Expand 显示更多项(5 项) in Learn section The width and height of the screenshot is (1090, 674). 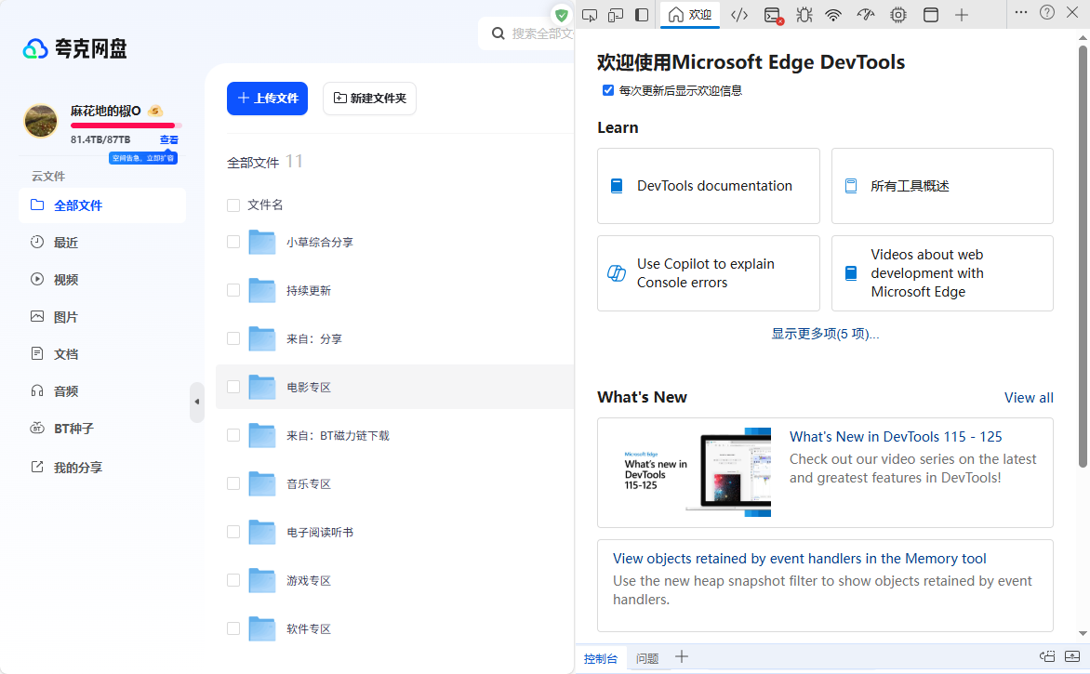pos(825,334)
